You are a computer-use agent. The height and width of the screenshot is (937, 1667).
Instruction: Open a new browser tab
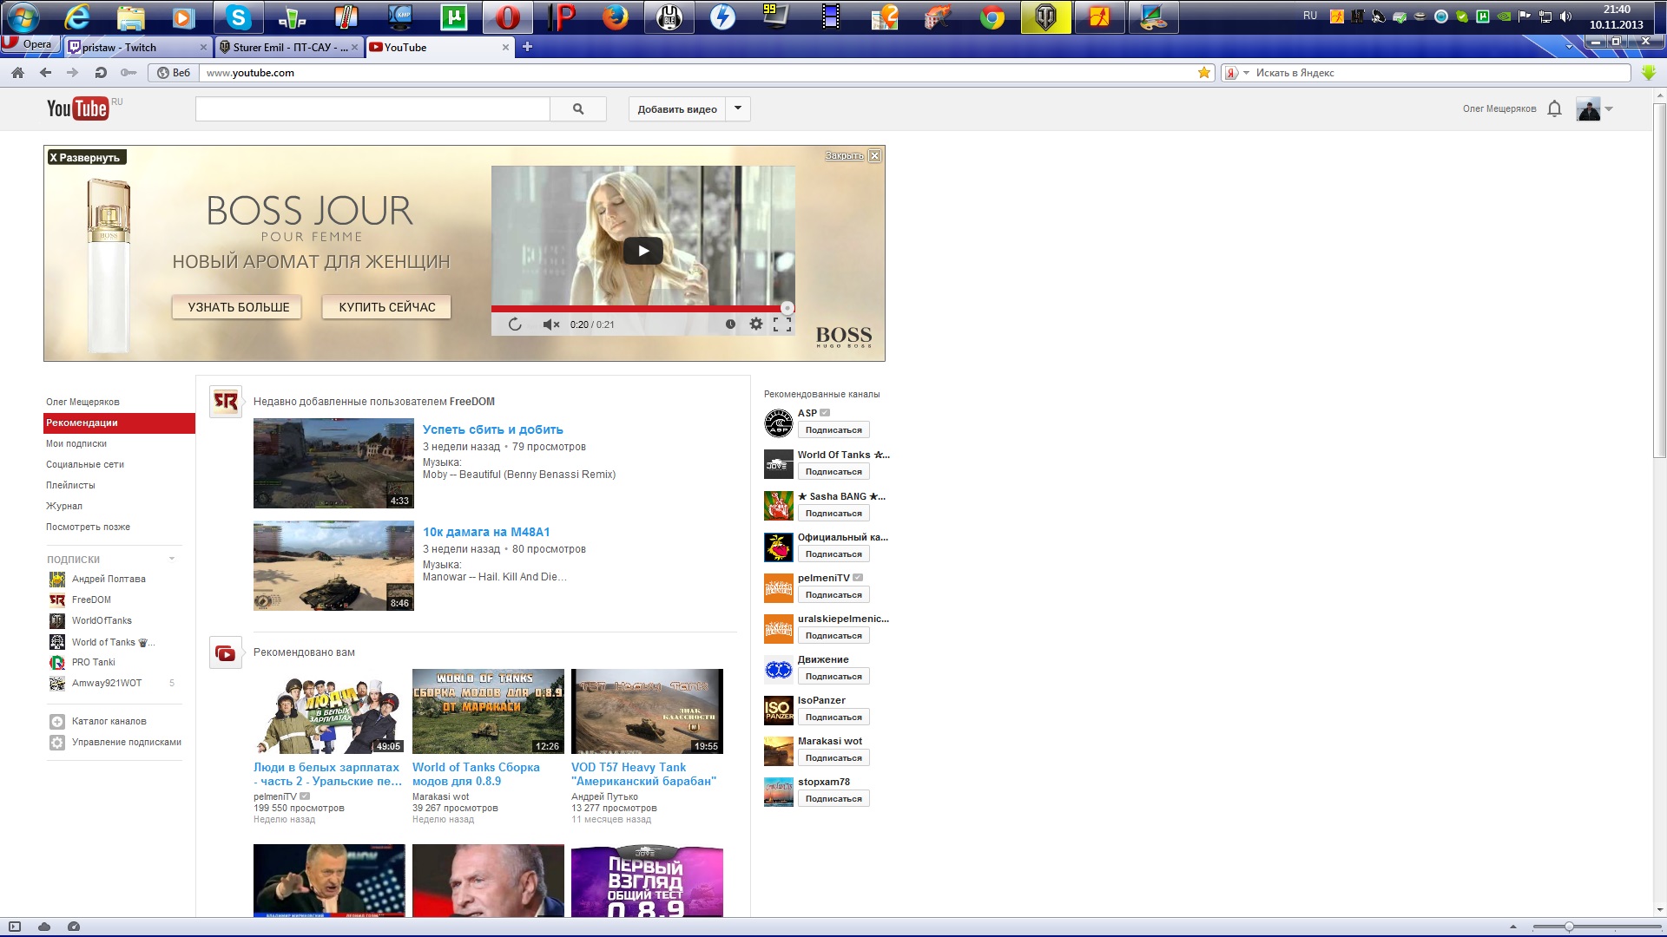(x=527, y=47)
